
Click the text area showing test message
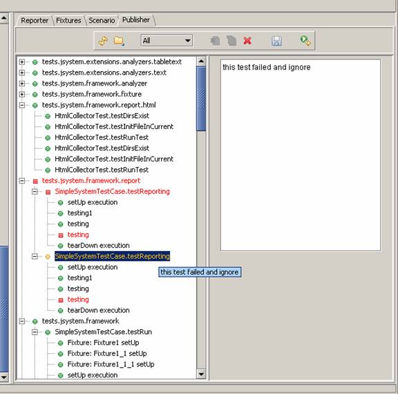pos(301,155)
